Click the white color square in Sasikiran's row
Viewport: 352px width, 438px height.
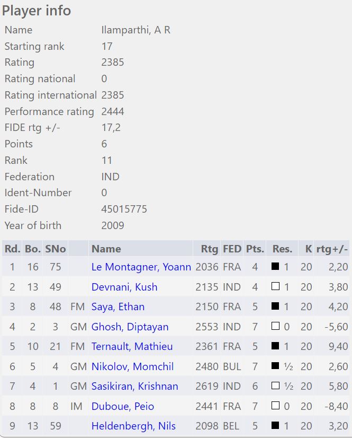[x=275, y=386]
